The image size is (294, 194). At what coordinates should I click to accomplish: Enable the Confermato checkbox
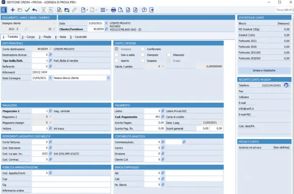click(x=143, y=49)
